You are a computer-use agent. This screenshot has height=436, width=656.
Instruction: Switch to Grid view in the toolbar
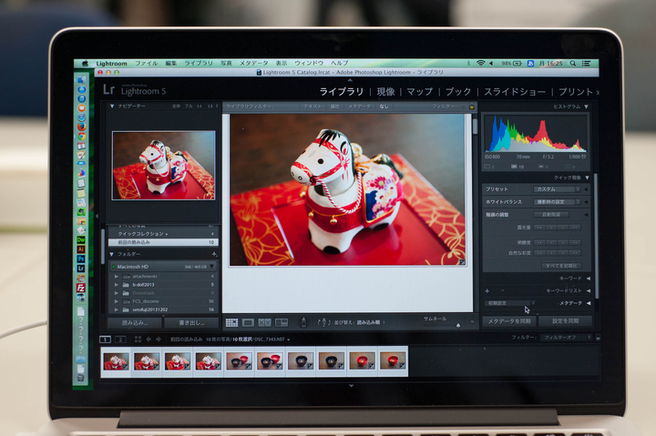pos(231,322)
